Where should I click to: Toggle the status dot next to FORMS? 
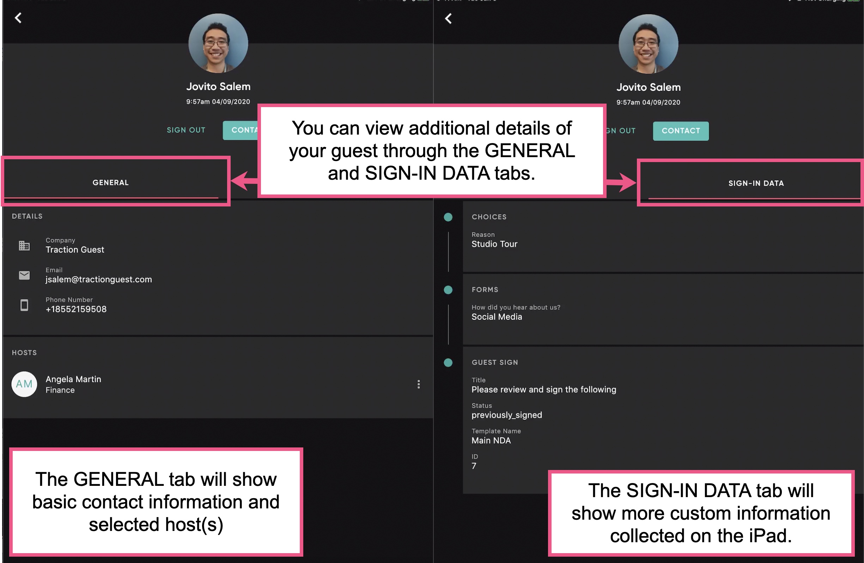click(x=448, y=290)
